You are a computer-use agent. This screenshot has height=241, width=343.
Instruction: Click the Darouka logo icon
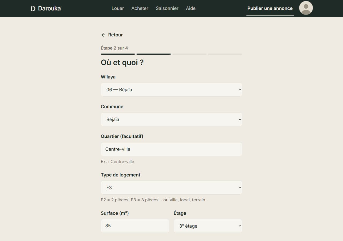[x=33, y=9]
